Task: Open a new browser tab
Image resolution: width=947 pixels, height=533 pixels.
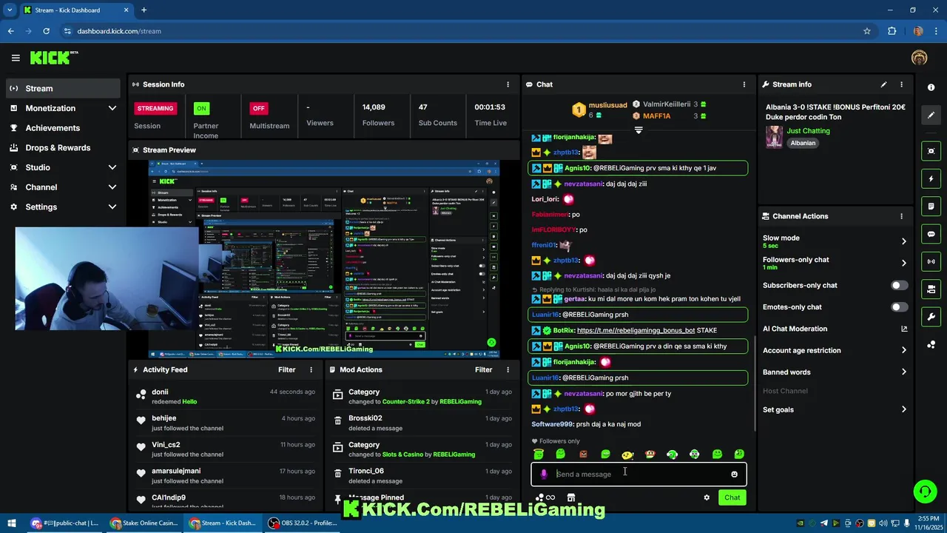Action: 144,10
